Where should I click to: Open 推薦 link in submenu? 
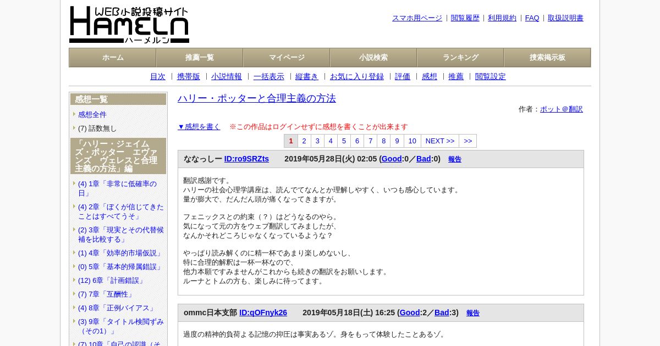click(x=456, y=77)
